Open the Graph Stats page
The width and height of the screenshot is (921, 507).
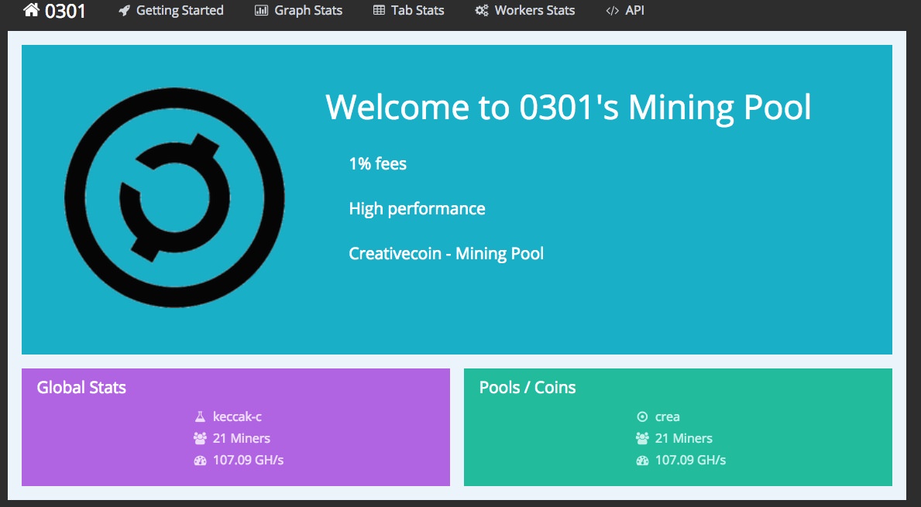308,11
